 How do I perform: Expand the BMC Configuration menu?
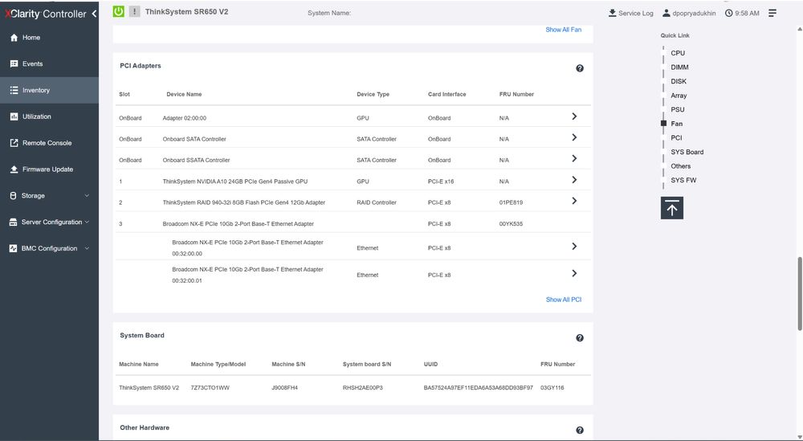point(49,248)
